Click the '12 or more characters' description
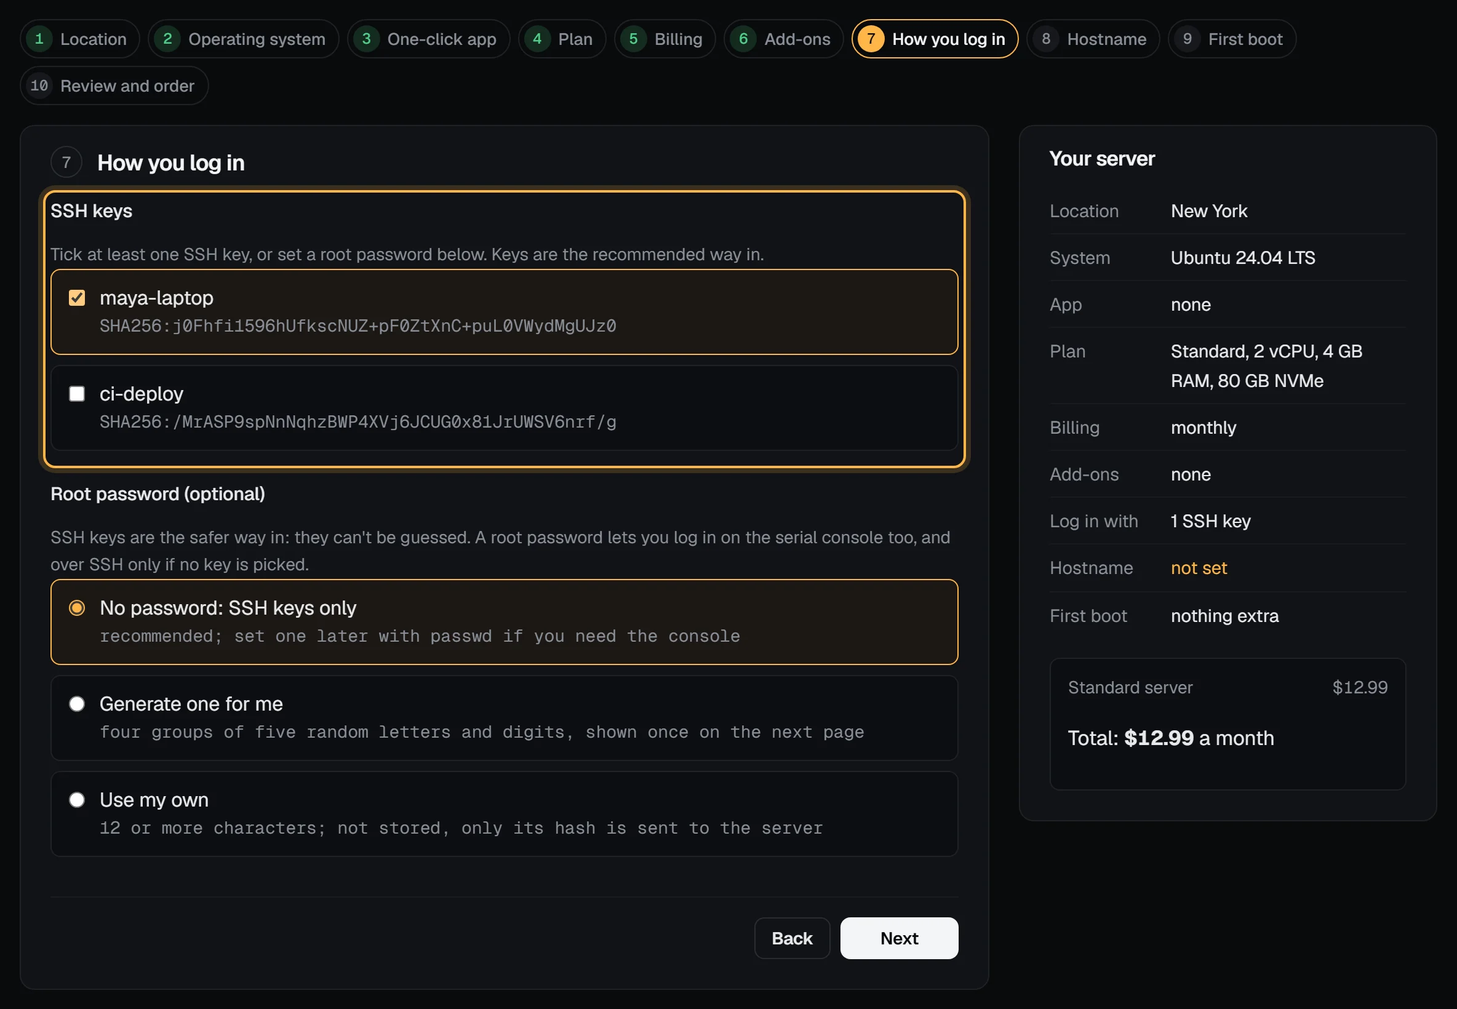This screenshot has height=1009, width=1457. [x=461, y=828]
